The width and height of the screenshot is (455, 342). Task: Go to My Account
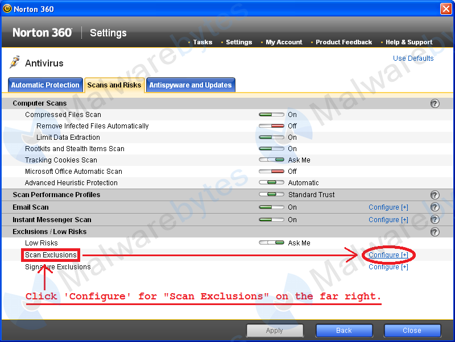tap(284, 42)
